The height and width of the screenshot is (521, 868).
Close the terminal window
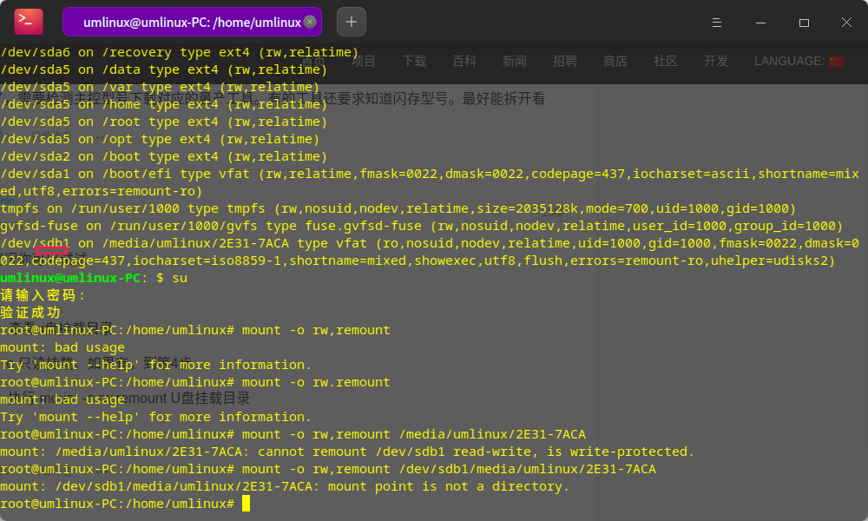click(x=846, y=22)
